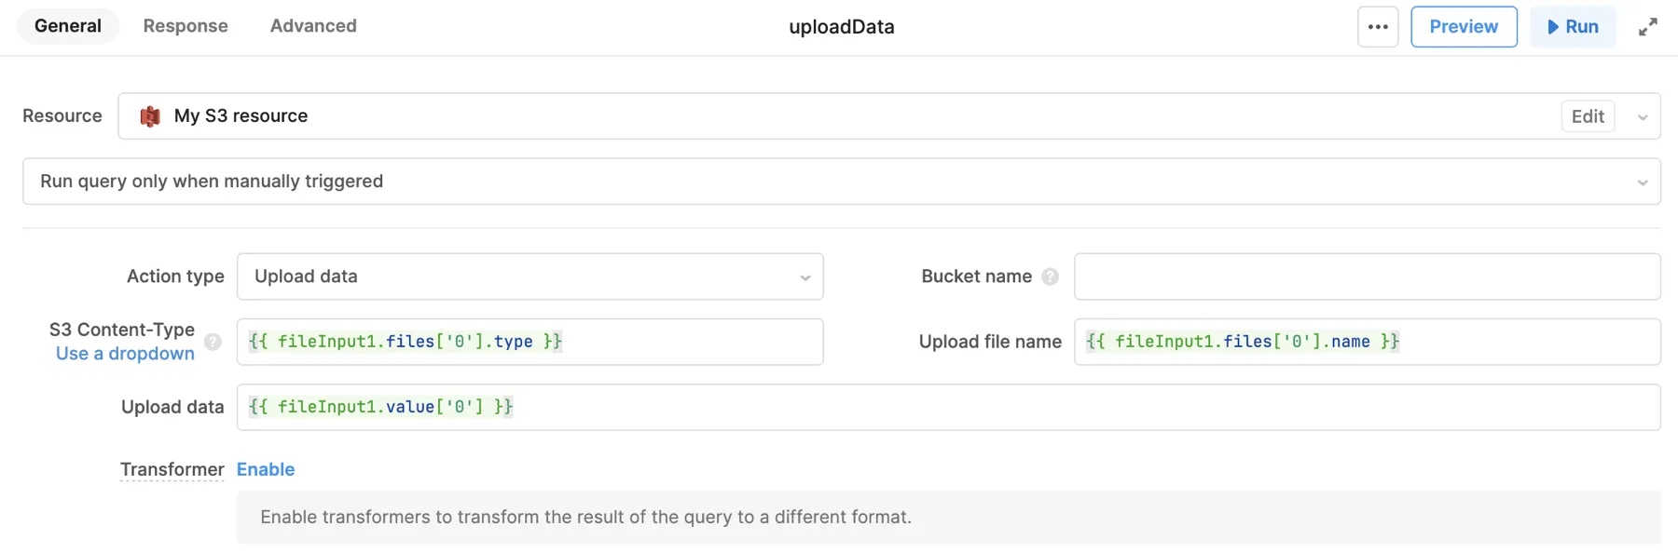Expand the query editor with the arrows icon
1678x553 pixels.
(1648, 27)
